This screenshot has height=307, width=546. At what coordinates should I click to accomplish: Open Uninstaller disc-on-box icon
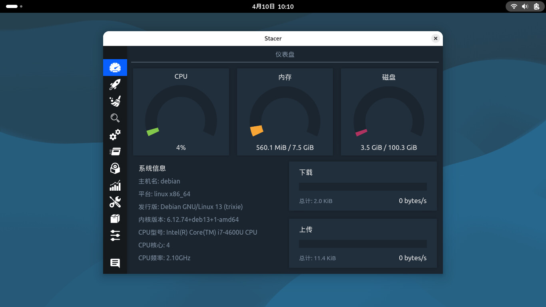pos(115,168)
